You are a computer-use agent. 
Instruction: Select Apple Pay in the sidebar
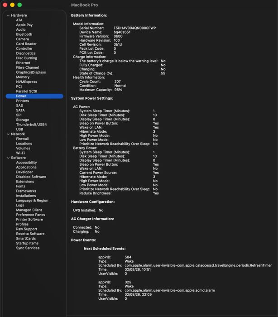(24, 25)
